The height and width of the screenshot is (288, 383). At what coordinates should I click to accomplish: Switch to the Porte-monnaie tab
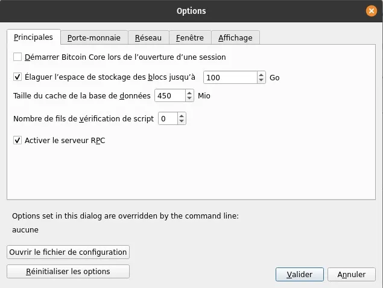point(93,37)
